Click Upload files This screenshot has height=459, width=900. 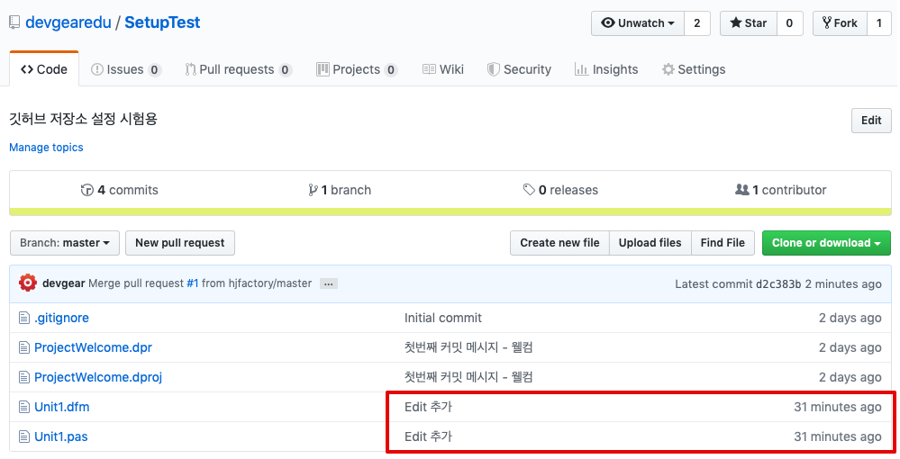650,243
